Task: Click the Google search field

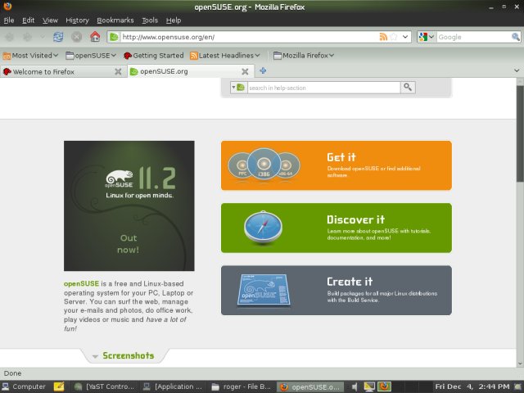Action: [473, 37]
